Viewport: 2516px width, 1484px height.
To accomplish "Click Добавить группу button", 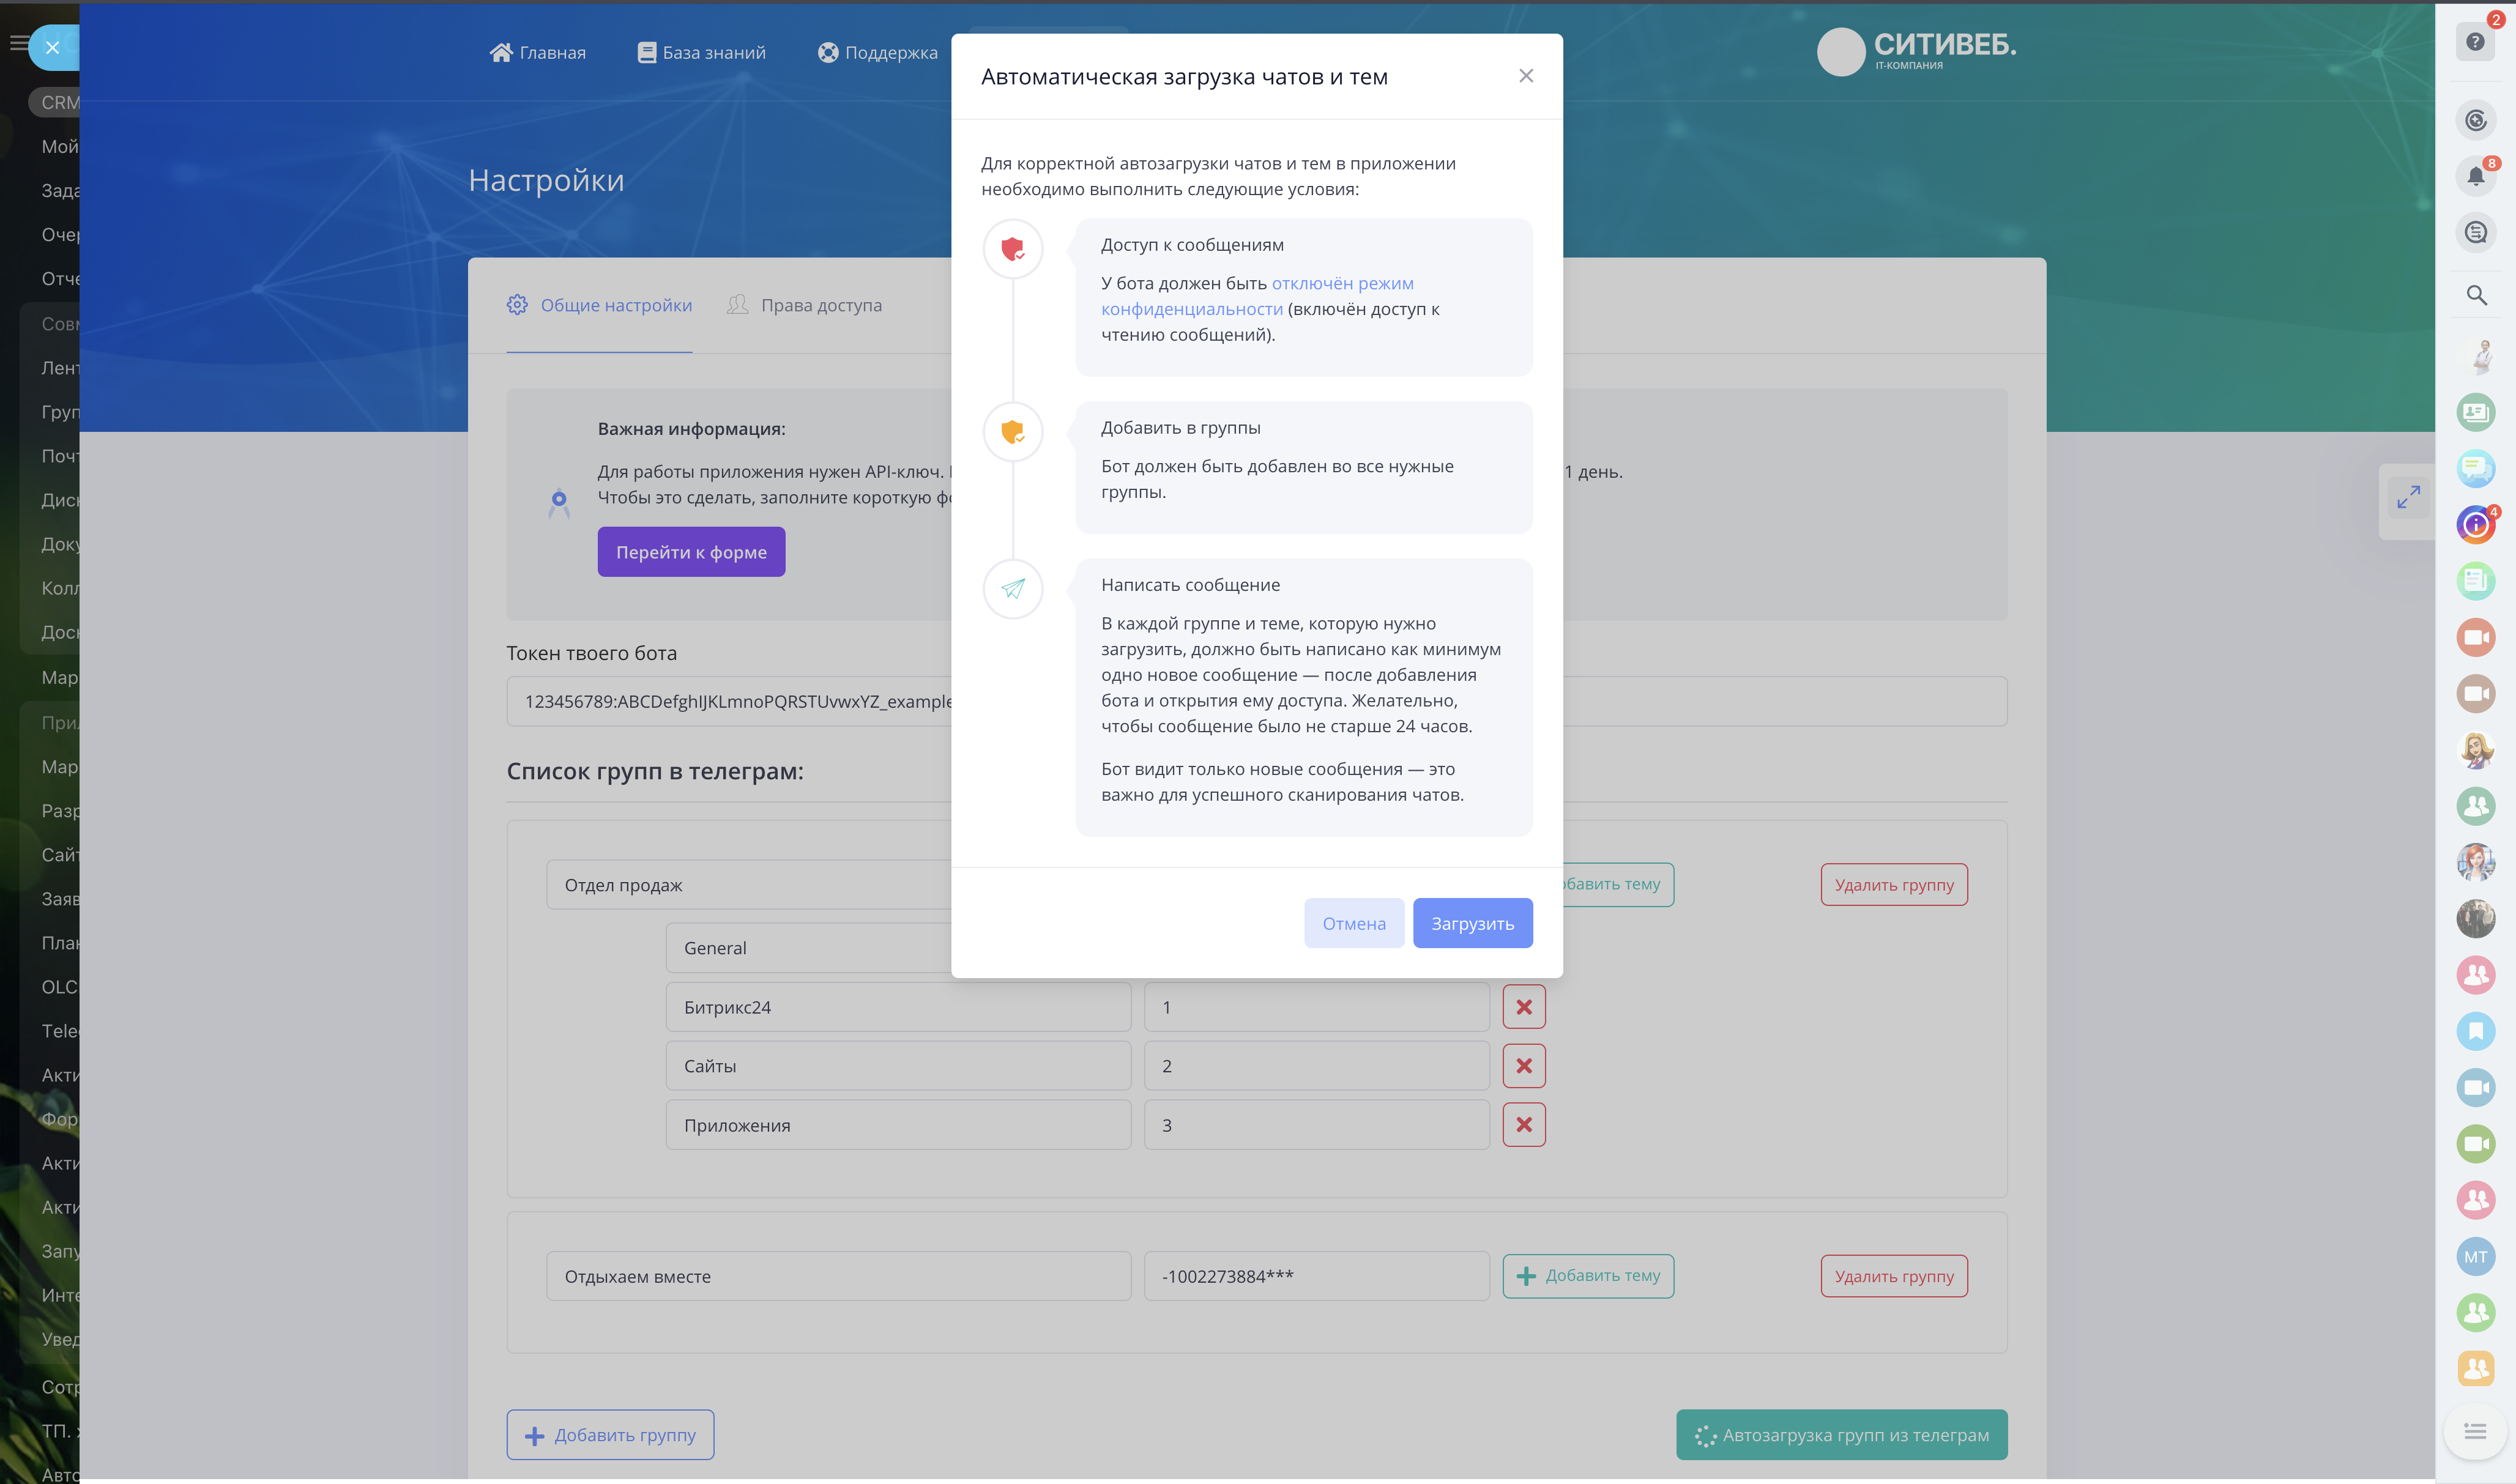I will (x=610, y=1435).
